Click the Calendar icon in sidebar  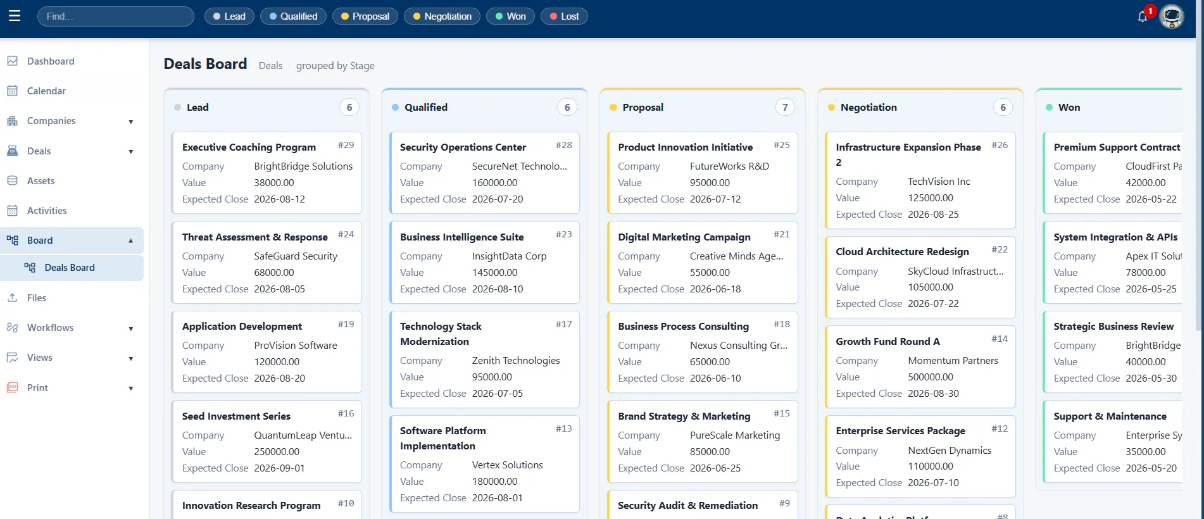point(12,91)
